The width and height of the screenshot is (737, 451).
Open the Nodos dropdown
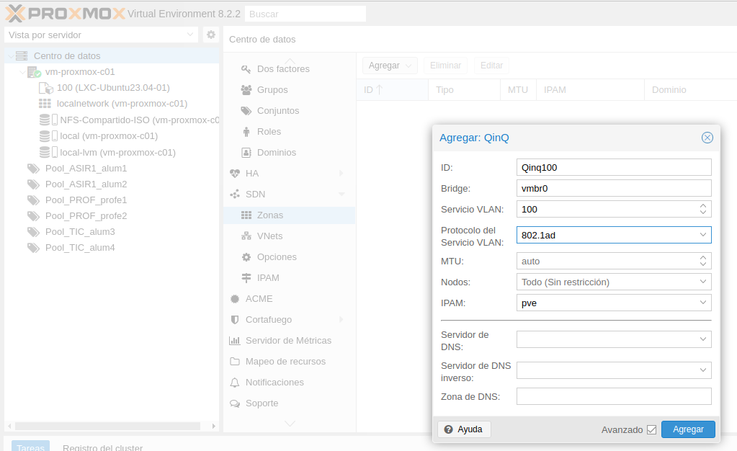(x=702, y=282)
